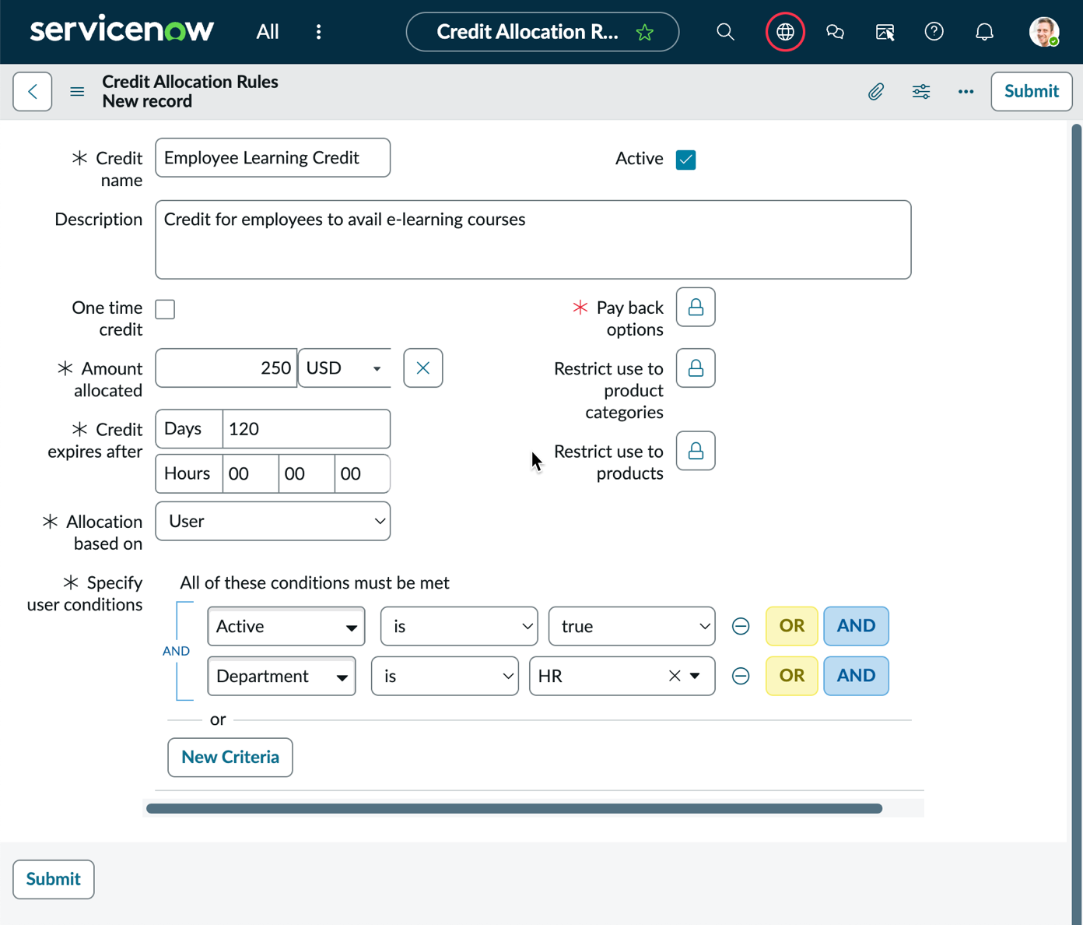1083x925 pixels.
Task: Open the user profile avatar
Action: coord(1043,32)
